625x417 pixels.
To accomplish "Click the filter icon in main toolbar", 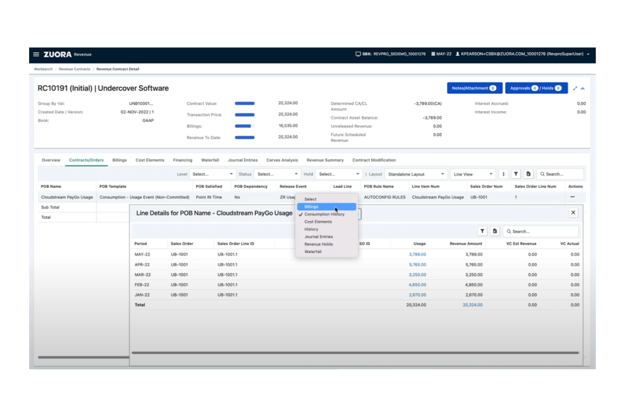I will click(x=516, y=174).
